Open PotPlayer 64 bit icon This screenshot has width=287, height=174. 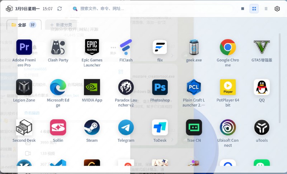tap(228, 87)
